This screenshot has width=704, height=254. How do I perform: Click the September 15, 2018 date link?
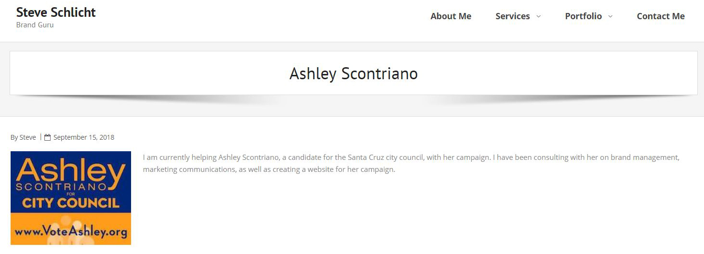pos(84,137)
